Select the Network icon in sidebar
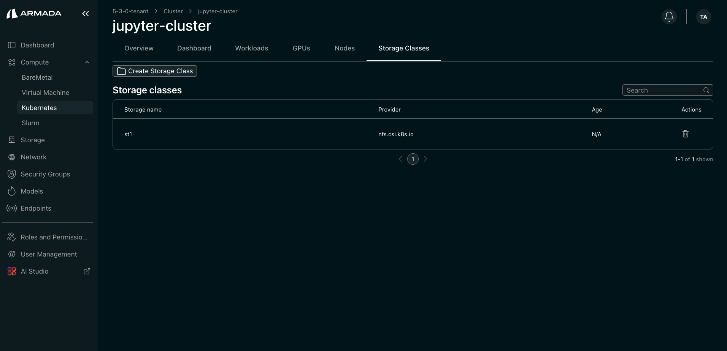Image resolution: width=727 pixels, height=351 pixels. (11, 157)
